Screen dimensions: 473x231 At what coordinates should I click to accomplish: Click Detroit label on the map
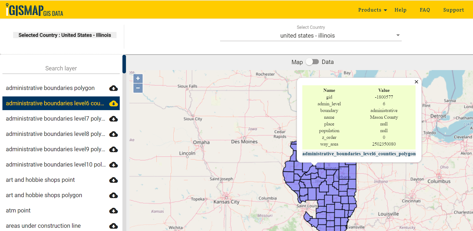(x=438, y=116)
